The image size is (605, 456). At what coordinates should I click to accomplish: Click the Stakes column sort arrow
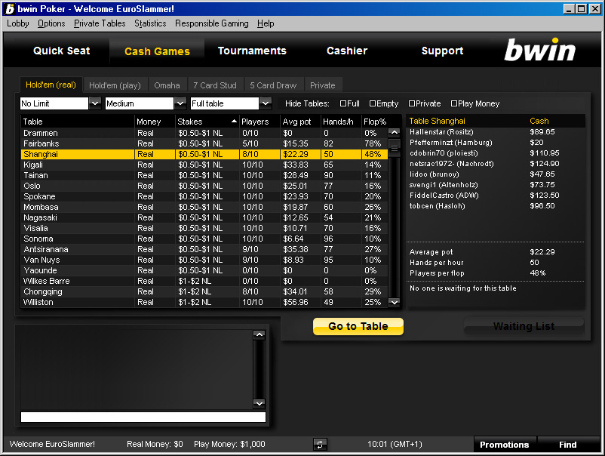(x=234, y=122)
